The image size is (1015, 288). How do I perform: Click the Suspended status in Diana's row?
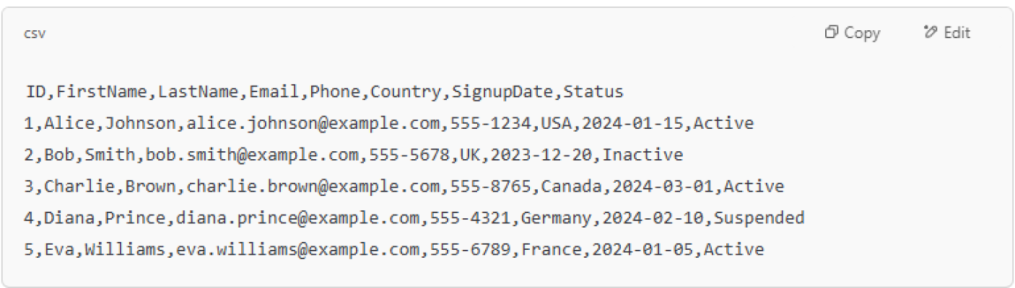pos(759,217)
